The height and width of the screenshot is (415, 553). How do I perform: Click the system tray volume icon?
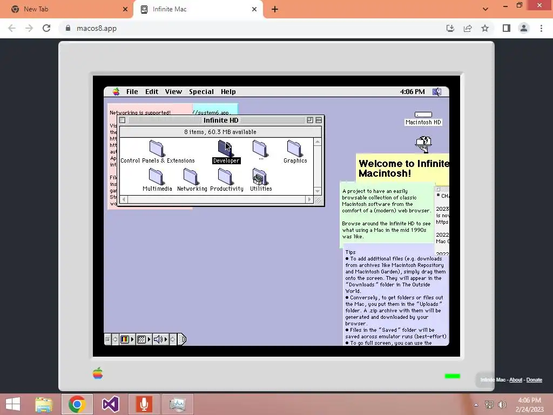point(502,404)
